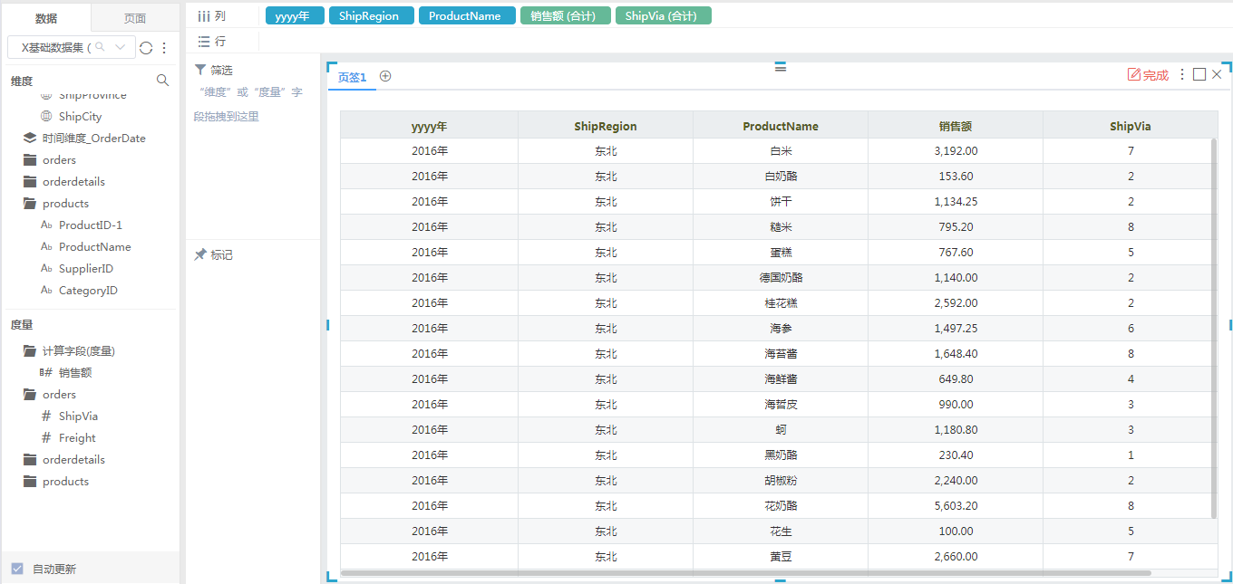
Task: Collapse the orders folder under 度量
Action: pos(30,395)
